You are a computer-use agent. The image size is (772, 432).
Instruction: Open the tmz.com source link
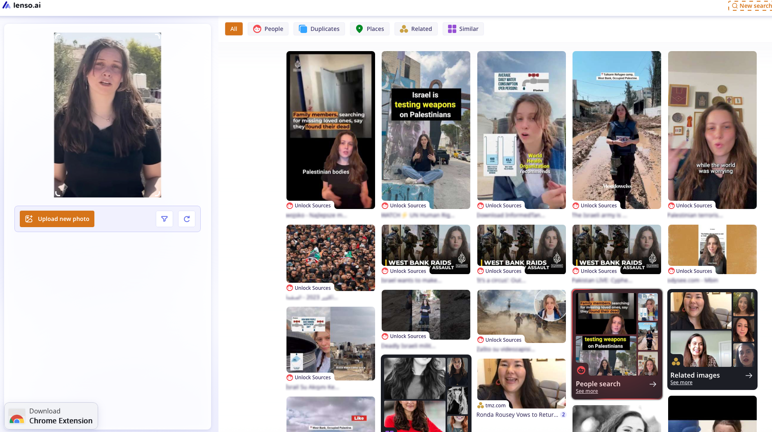[492, 406]
